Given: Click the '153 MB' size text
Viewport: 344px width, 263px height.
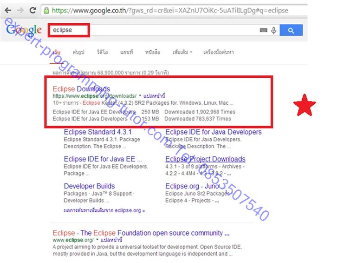Looking at the screenshot, I should point(150,119).
